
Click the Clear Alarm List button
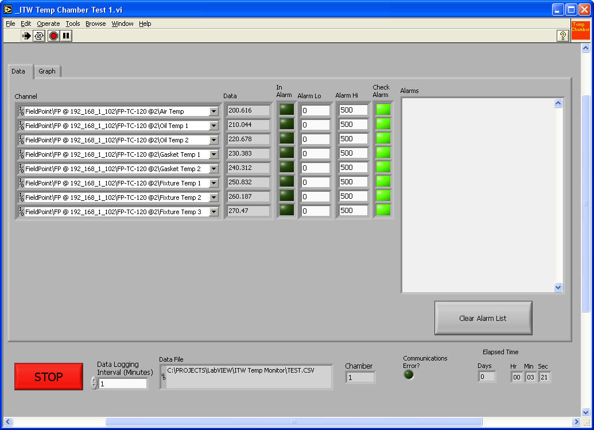pyautogui.click(x=483, y=318)
